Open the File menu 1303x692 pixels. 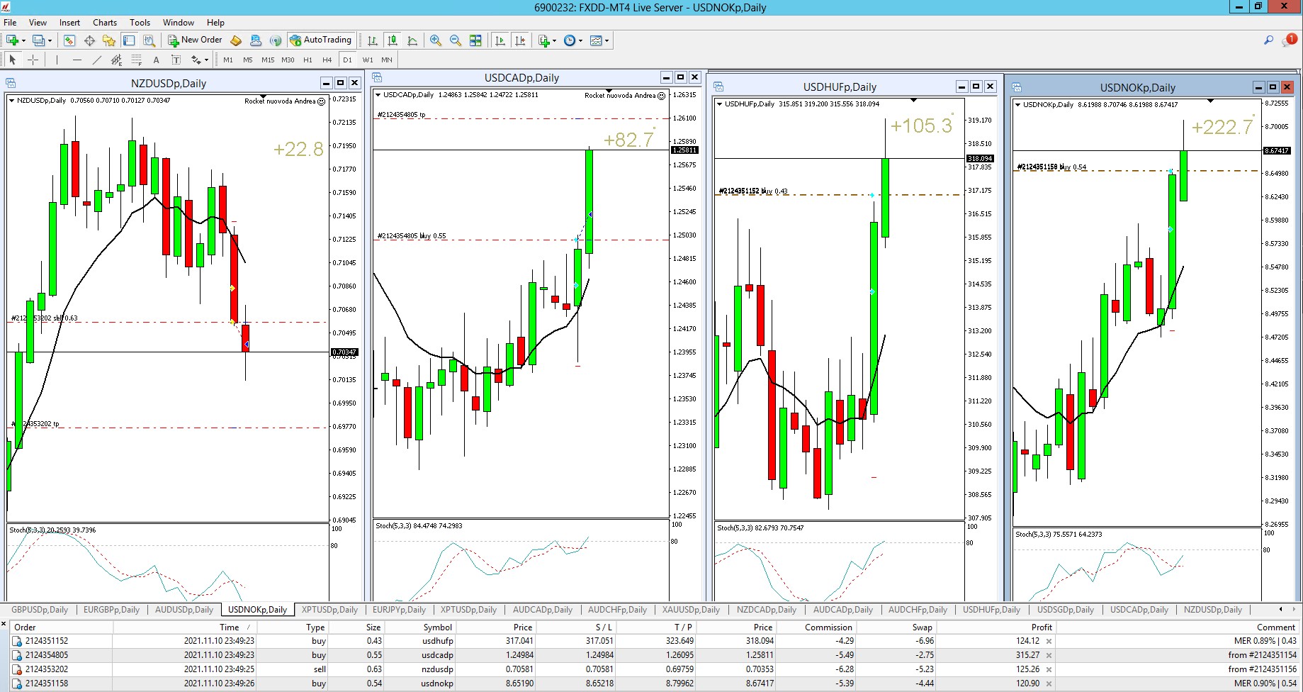pyautogui.click(x=10, y=23)
